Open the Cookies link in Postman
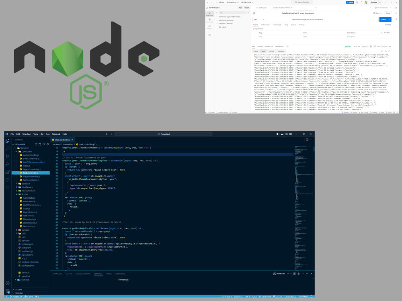This screenshot has width=402, height=301. click(x=388, y=25)
